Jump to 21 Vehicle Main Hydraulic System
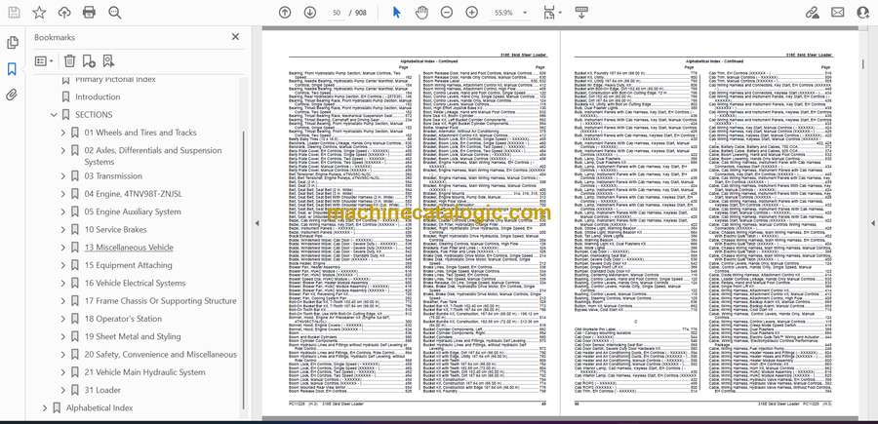 click(145, 372)
